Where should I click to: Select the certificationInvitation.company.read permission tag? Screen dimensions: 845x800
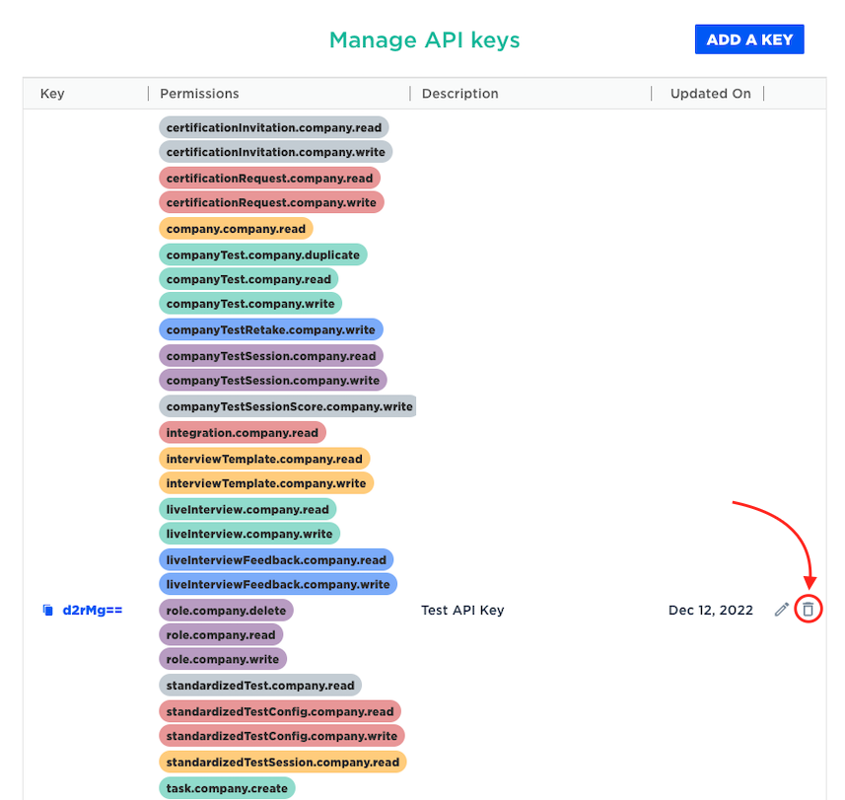point(274,127)
